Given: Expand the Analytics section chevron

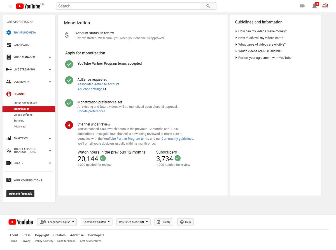Looking at the screenshot, I should tap(50, 138).
